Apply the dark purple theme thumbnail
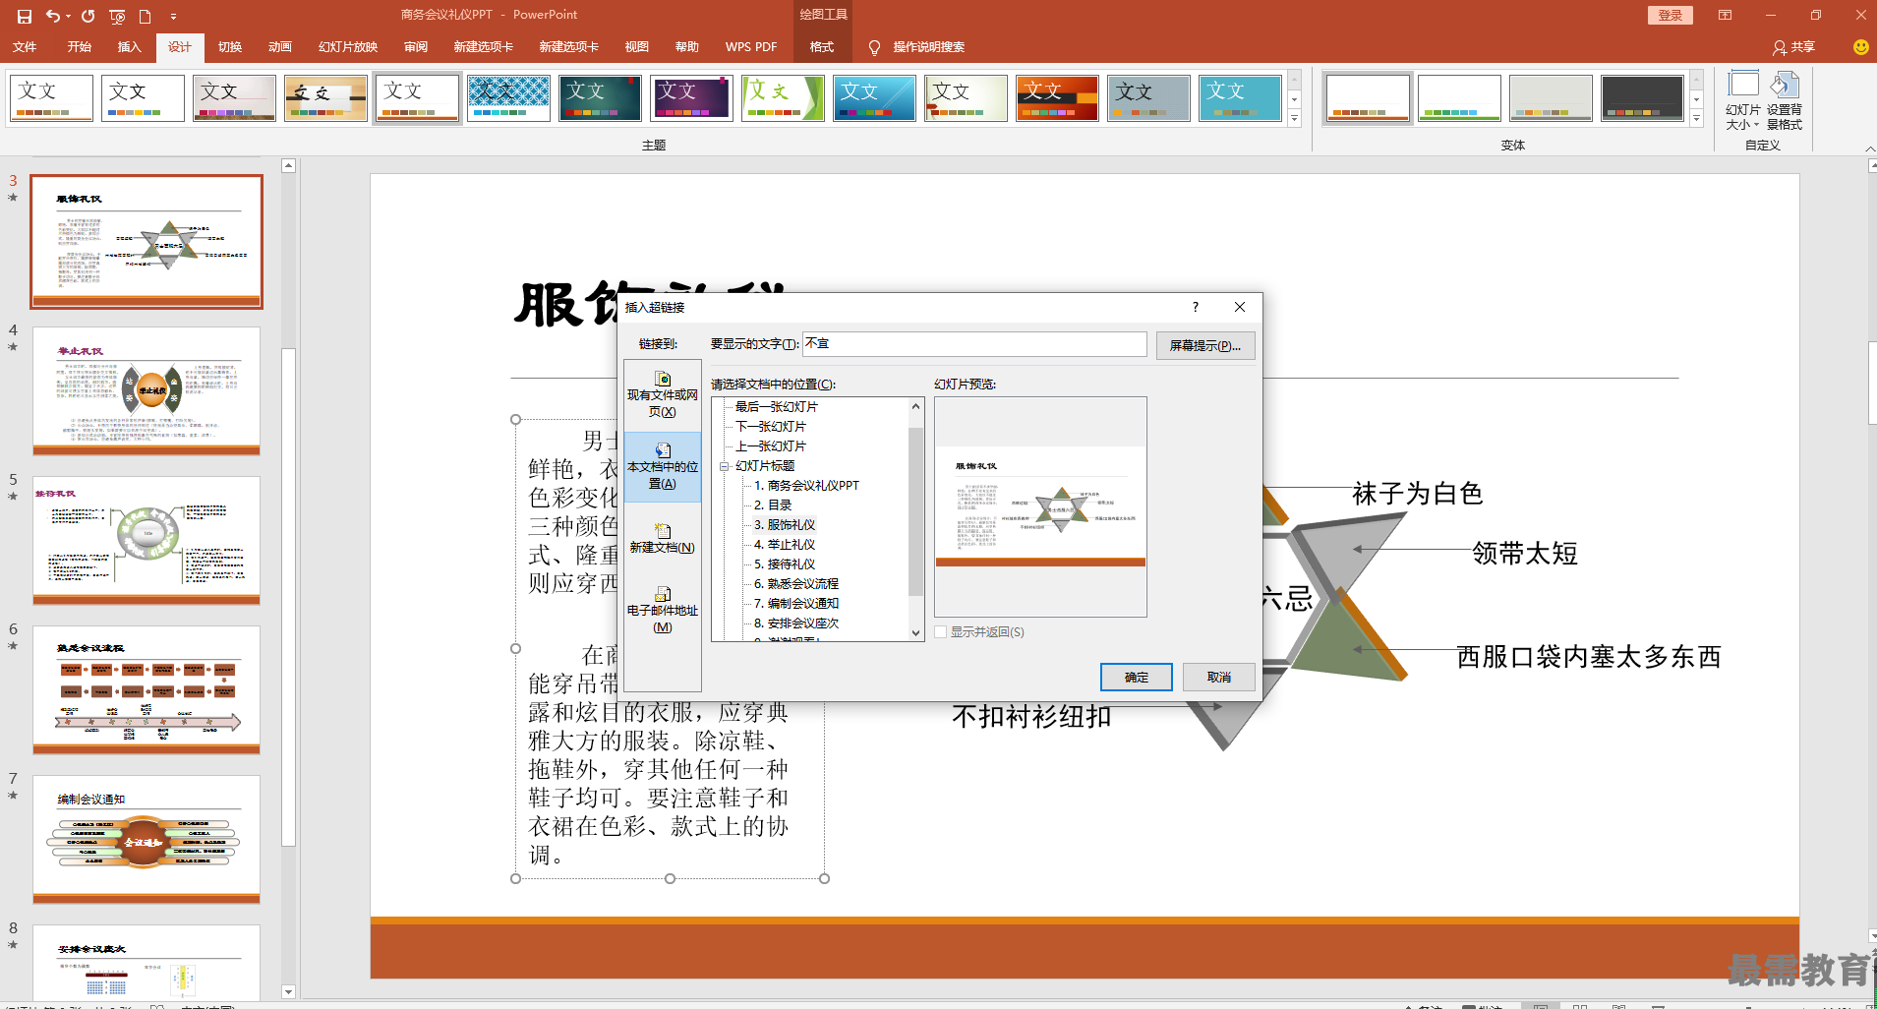Image resolution: width=1877 pixels, height=1009 pixels. point(692,98)
